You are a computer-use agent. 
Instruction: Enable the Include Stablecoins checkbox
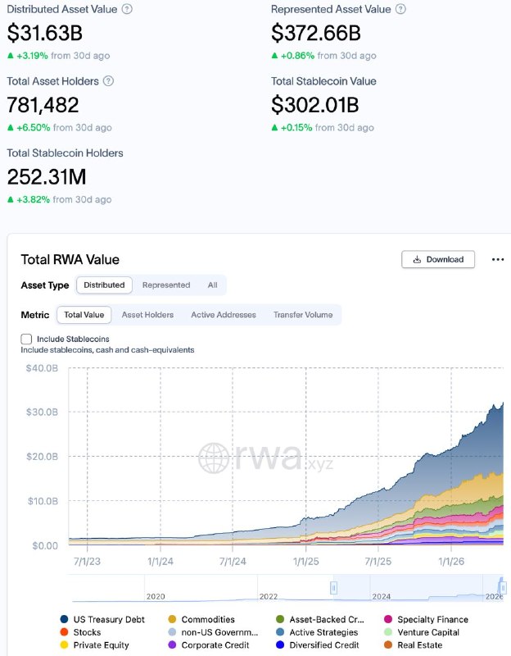(26, 339)
